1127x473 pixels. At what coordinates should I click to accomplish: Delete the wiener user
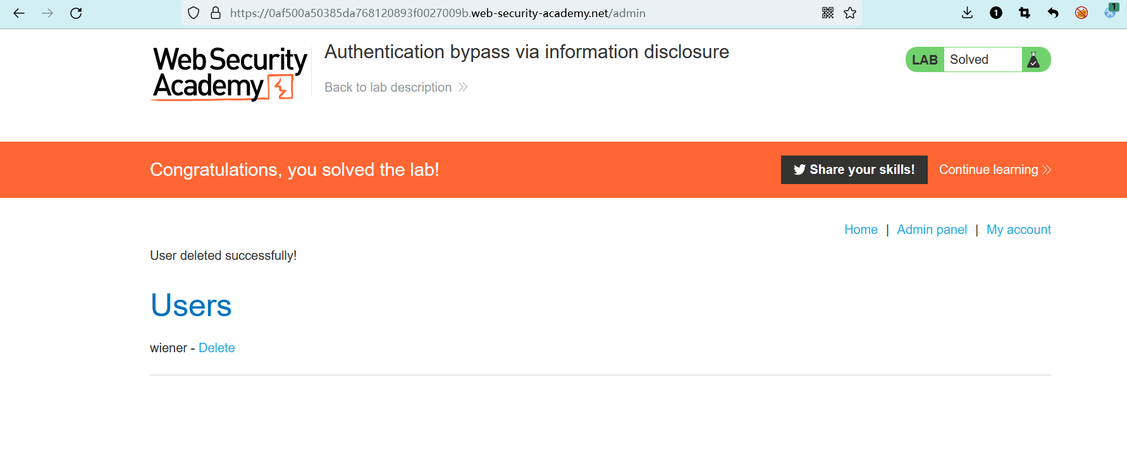tap(216, 348)
